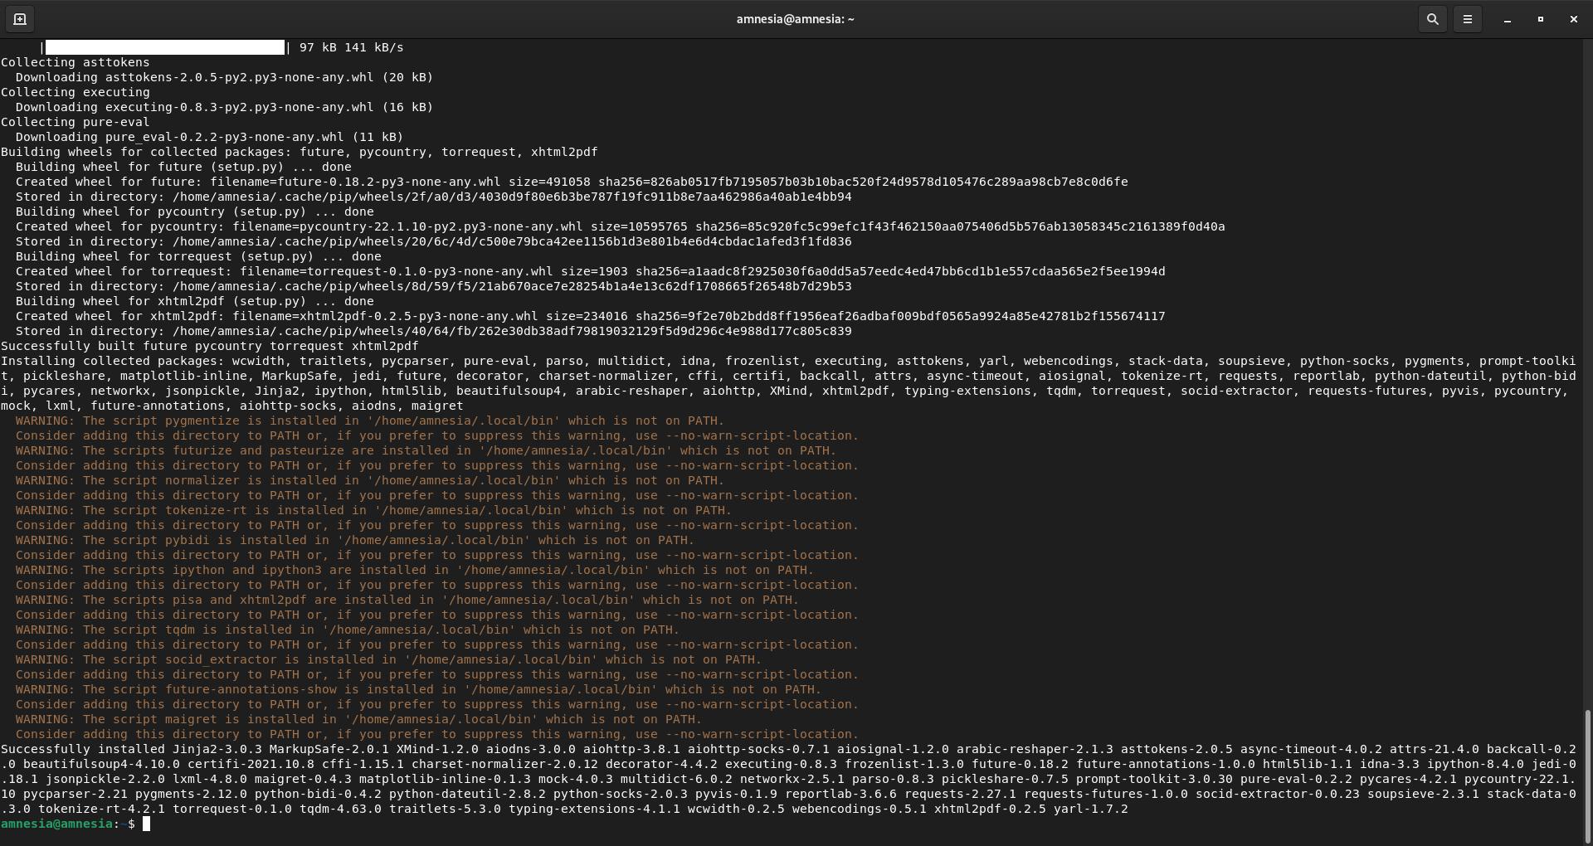Minimize the terminal window
The image size is (1593, 846).
(1507, 19)
